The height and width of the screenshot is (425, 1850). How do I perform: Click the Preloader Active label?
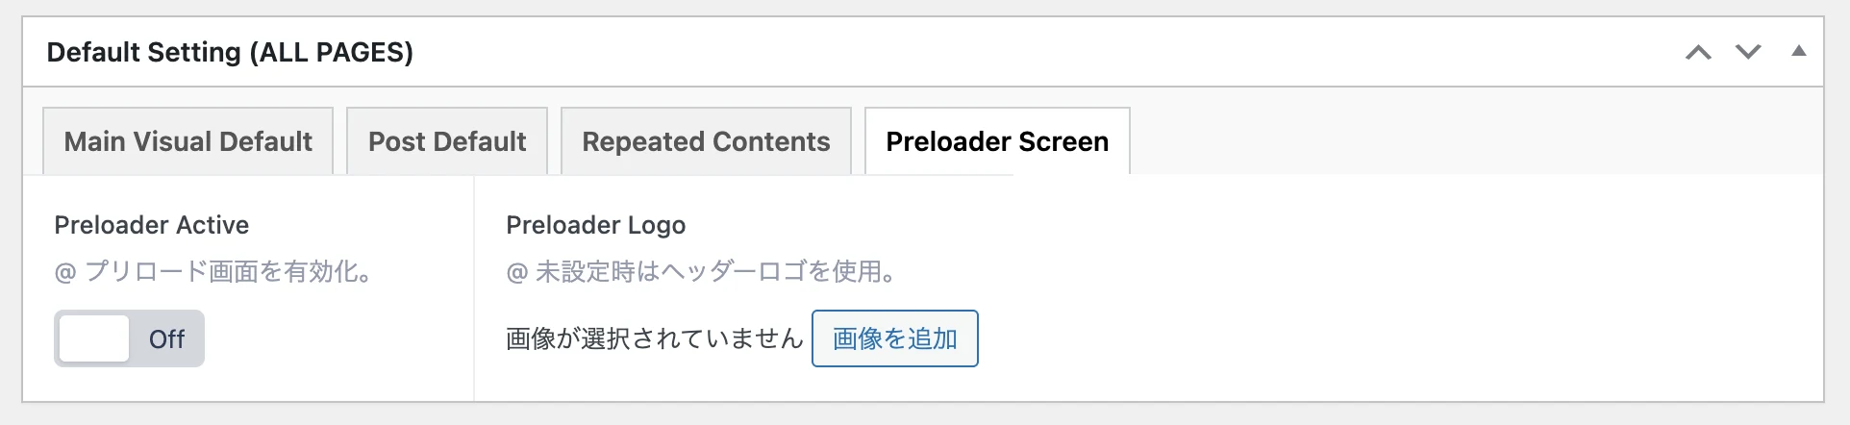152,225
